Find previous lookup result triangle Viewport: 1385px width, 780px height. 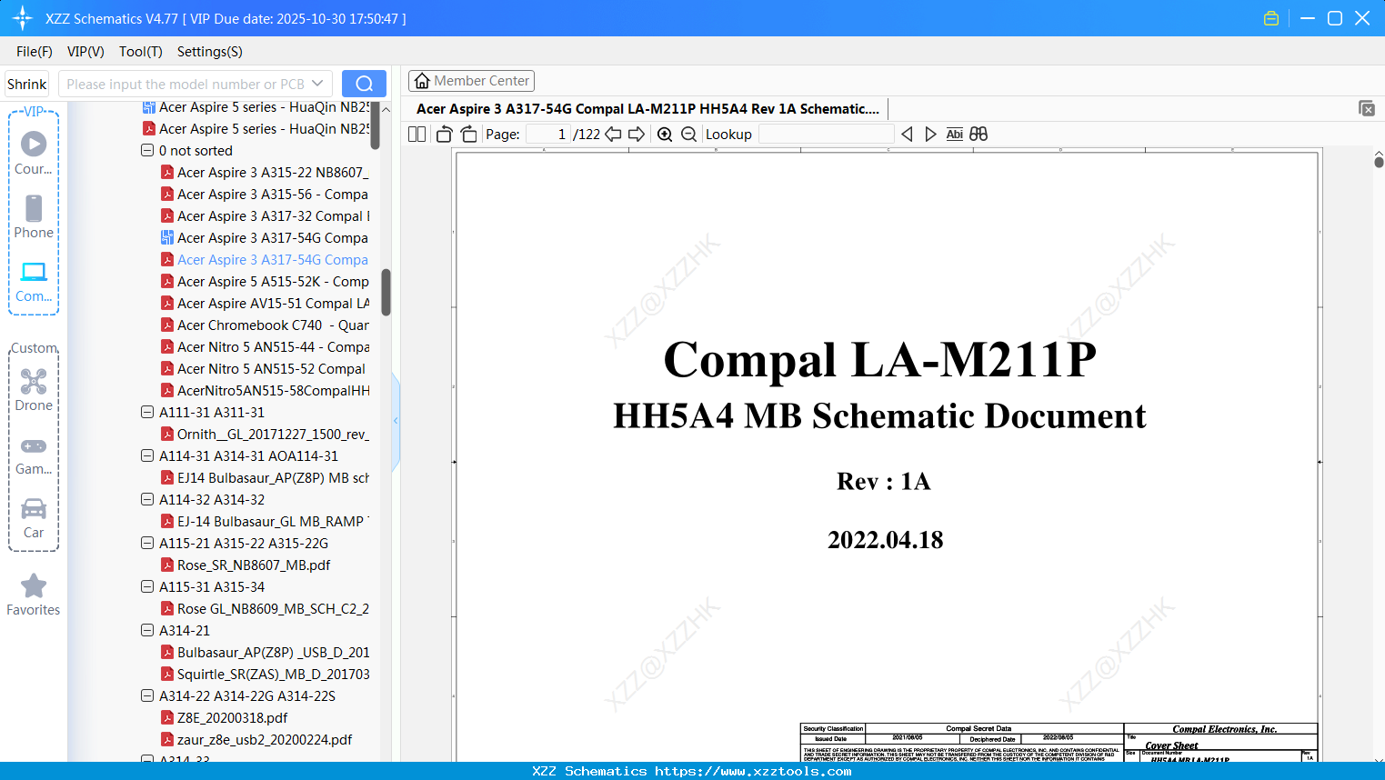(907, 135)
